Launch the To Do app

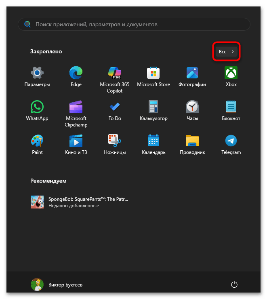point(115,111)
